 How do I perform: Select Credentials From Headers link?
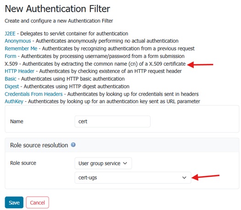click(33, 94)
